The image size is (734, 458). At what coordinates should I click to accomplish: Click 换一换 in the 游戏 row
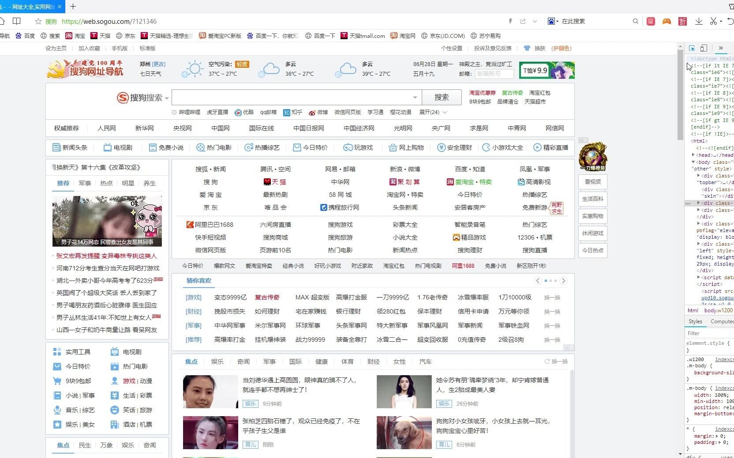(x=552, y=298)
